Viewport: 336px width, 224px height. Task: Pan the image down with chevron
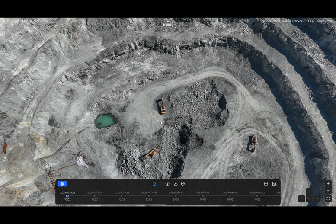[309, 199]
